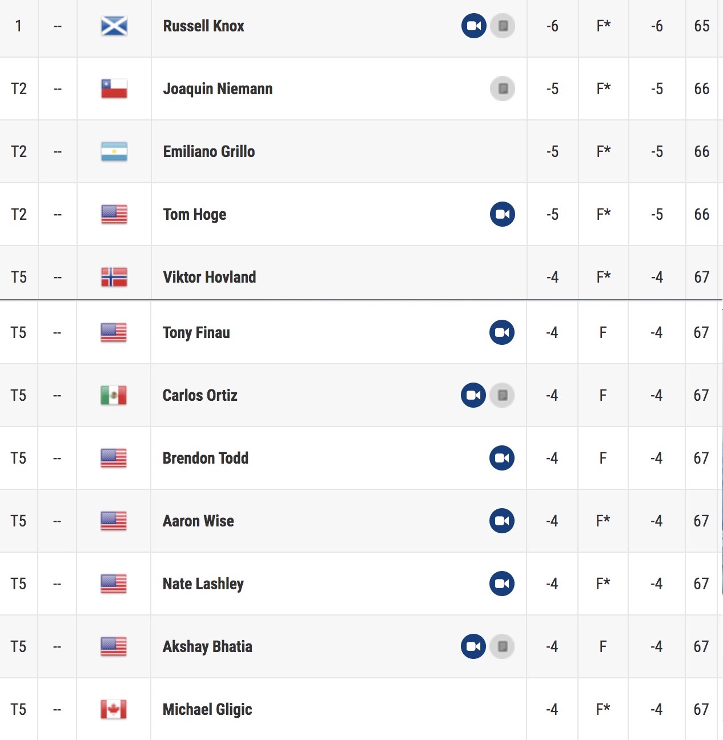Open Russell Knox video highlights icon
This screenshot has height=740, width=723.
(474, 26)
